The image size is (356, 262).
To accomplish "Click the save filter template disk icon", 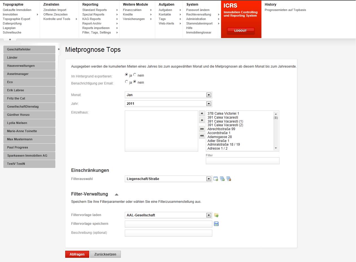I will click(217, 224).
